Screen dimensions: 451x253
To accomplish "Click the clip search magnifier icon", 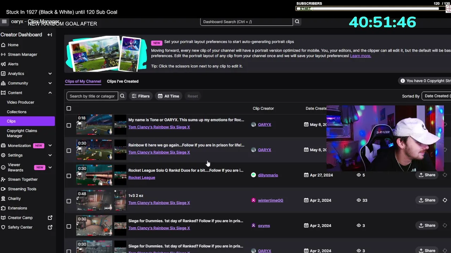I will (122, 96).
